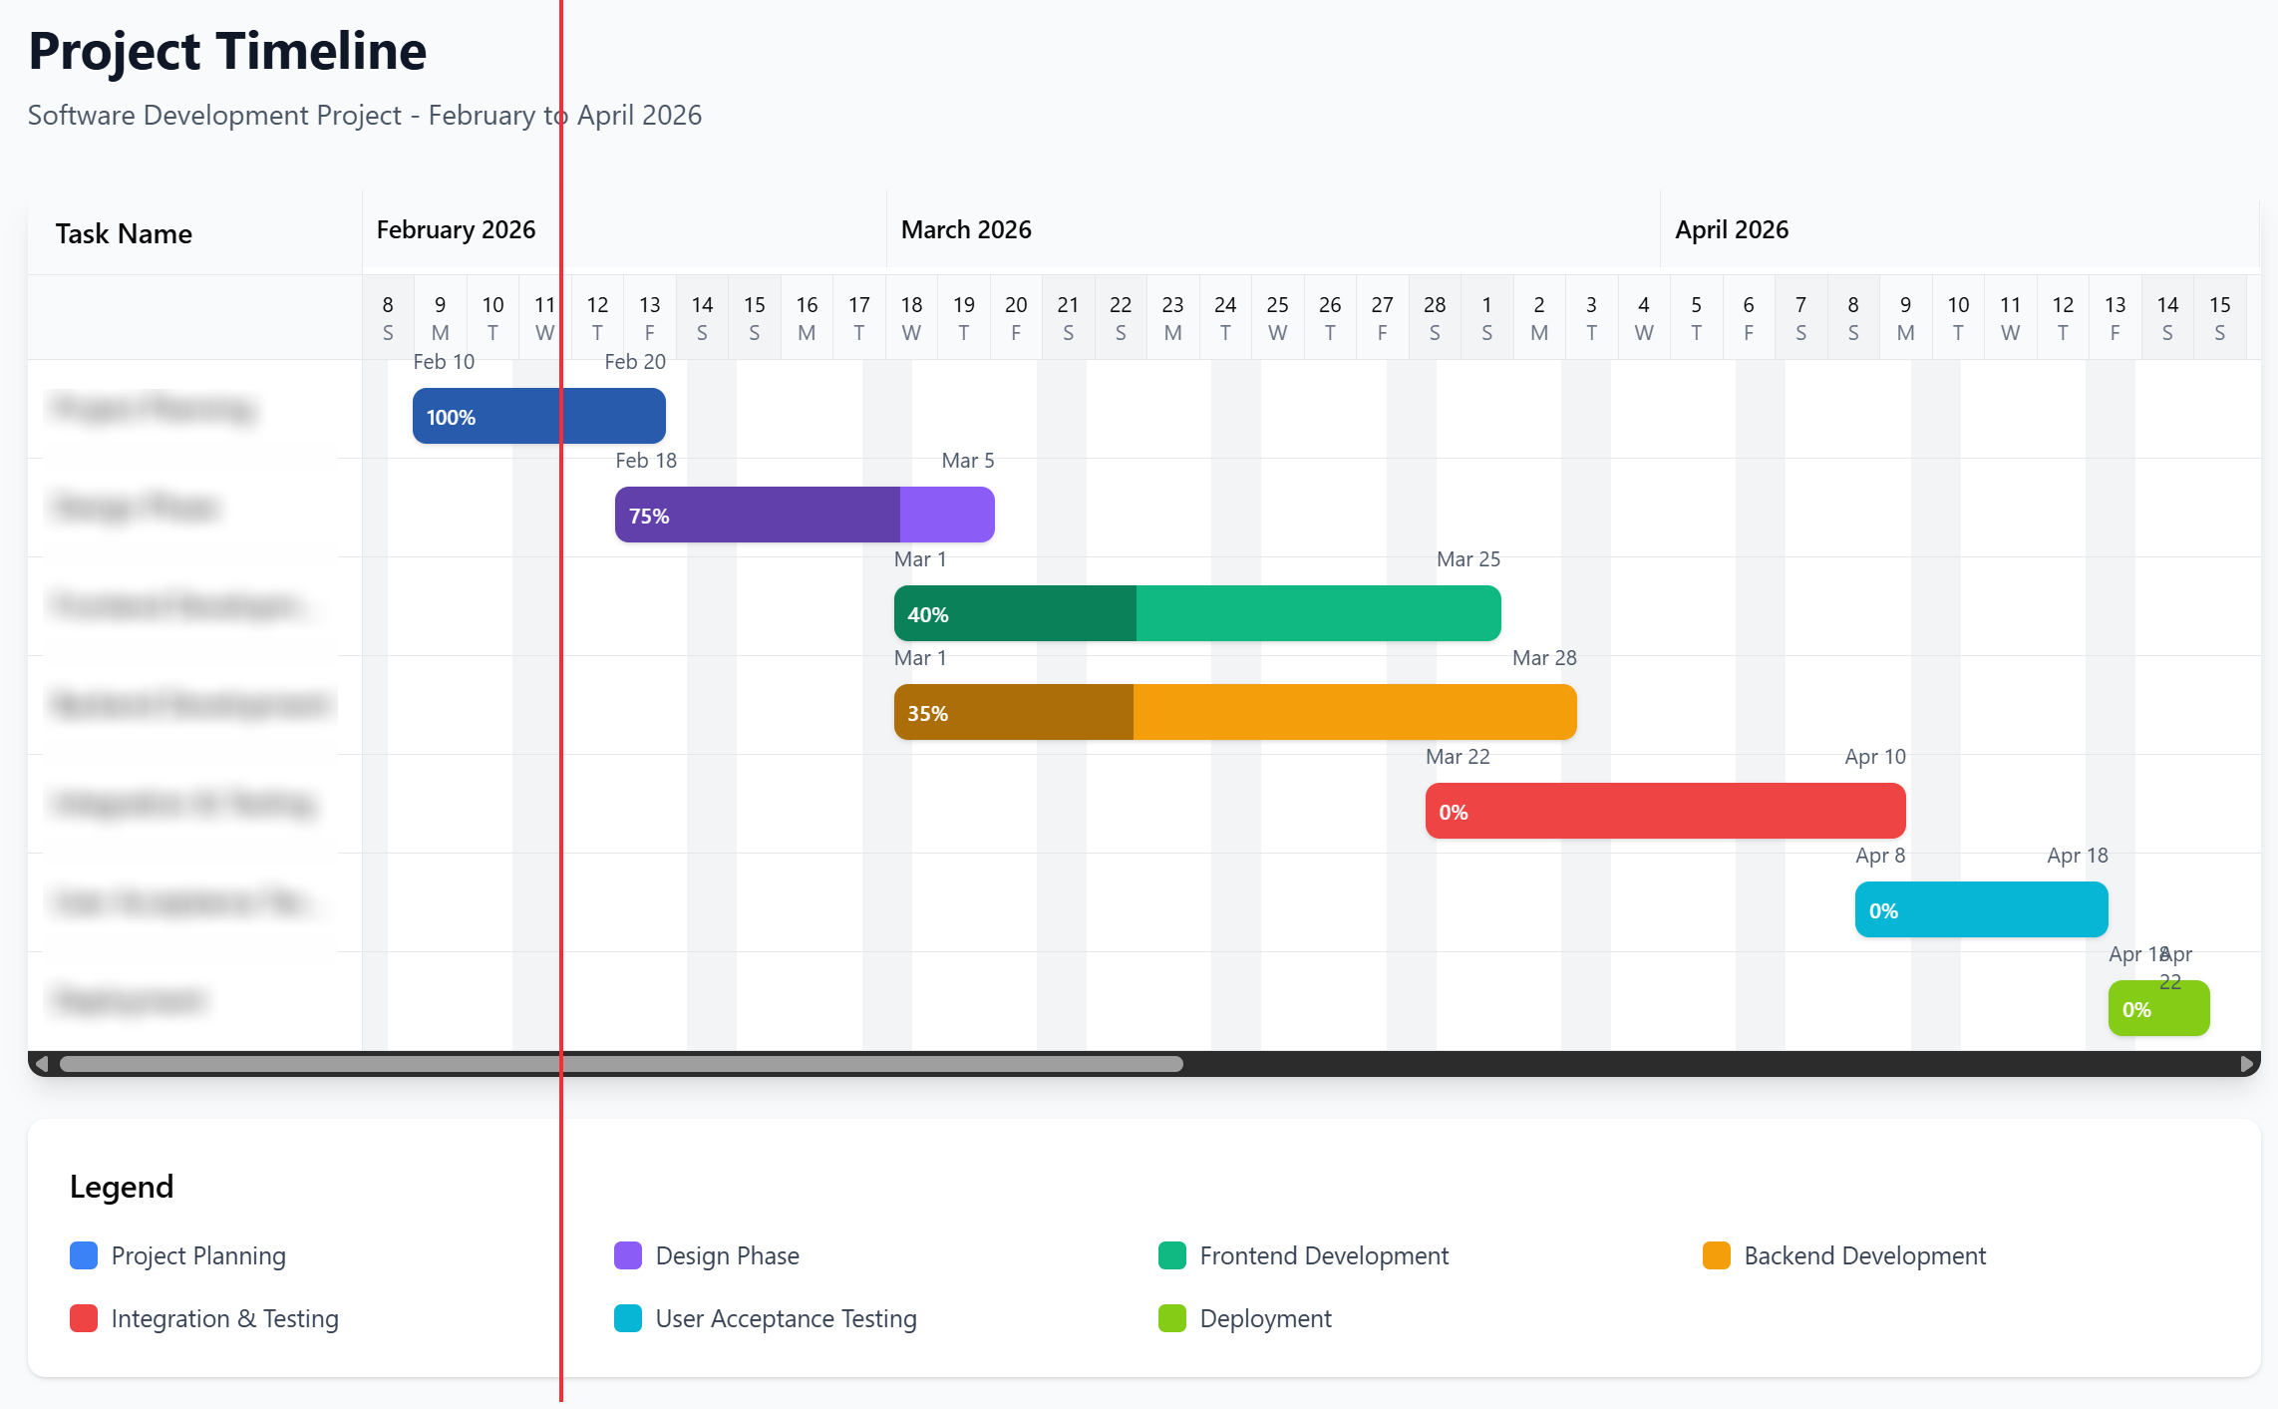This screenshot has width=2278, height=1409.
Task: Select the 75% purple task bar
Action: click(804, 515)
